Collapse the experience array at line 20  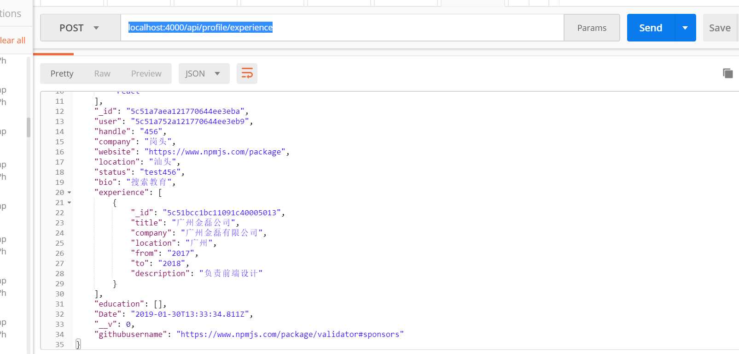[70, 193]
